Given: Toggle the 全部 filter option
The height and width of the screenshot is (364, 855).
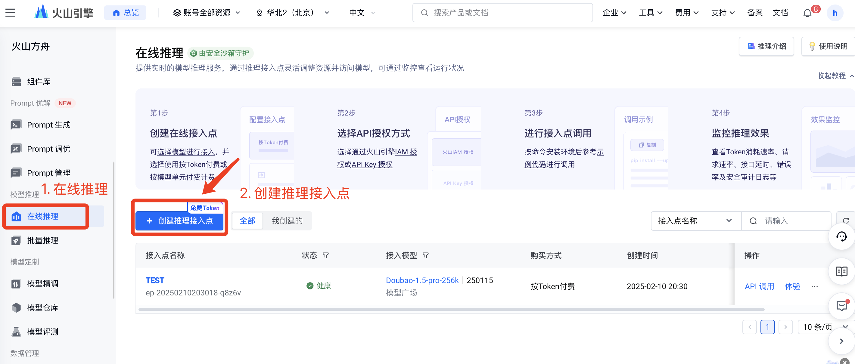Looking at the screenshot, I should pos(247,221).
